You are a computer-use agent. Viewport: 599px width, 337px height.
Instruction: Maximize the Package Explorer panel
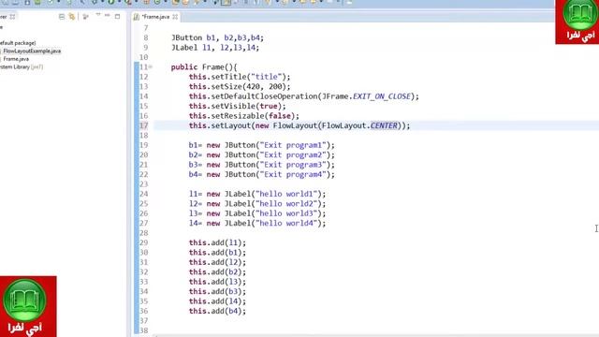(117, 17)
